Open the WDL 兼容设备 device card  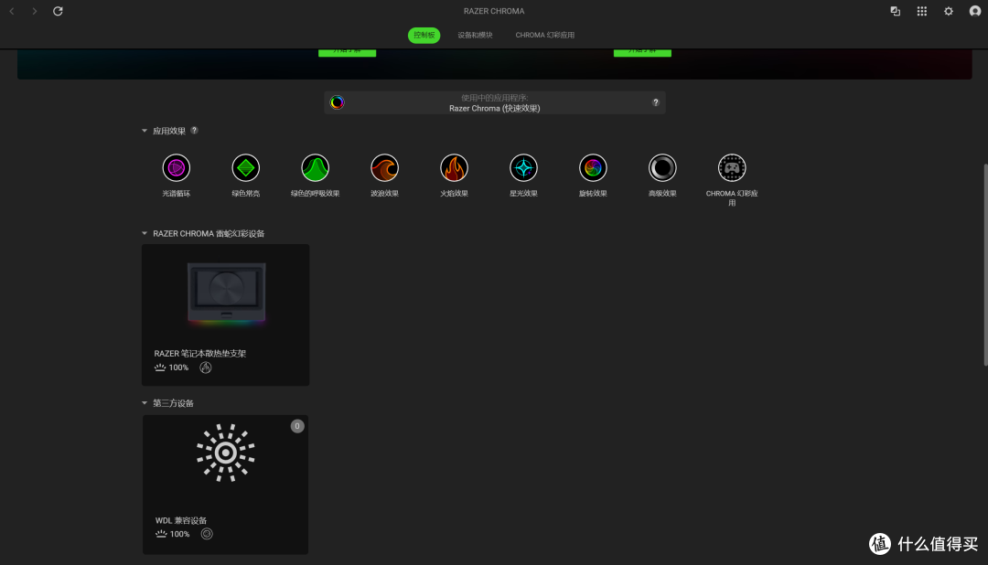coord(226,485)
